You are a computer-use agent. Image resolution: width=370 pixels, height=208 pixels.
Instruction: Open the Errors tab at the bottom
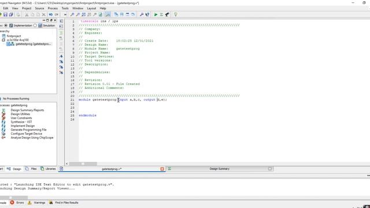click(x=17, y=203)
